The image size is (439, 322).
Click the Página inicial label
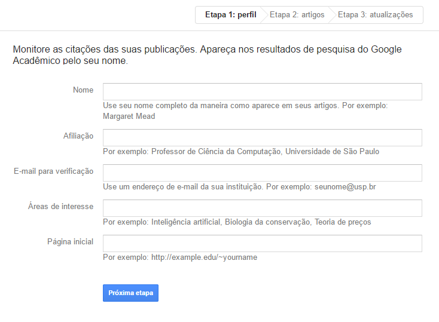(70, 242)
